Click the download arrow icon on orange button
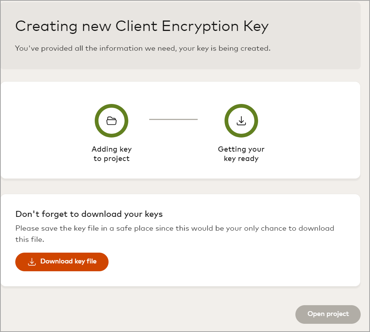 [x=32, y=262]
